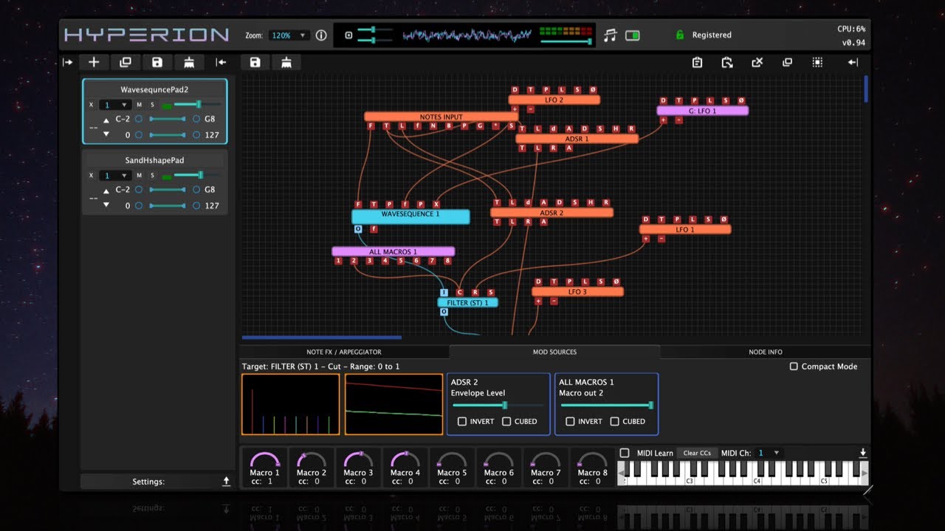This screenshot has width=945, height=531.
Task: Click the Settings bar
Action: click(x=157, y=481)
